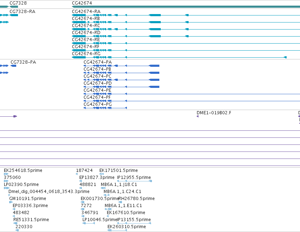Click the far-right exon of CG42674-RG transcript
The height and width of the screenshot is (232, 300).
pos(285,57)
